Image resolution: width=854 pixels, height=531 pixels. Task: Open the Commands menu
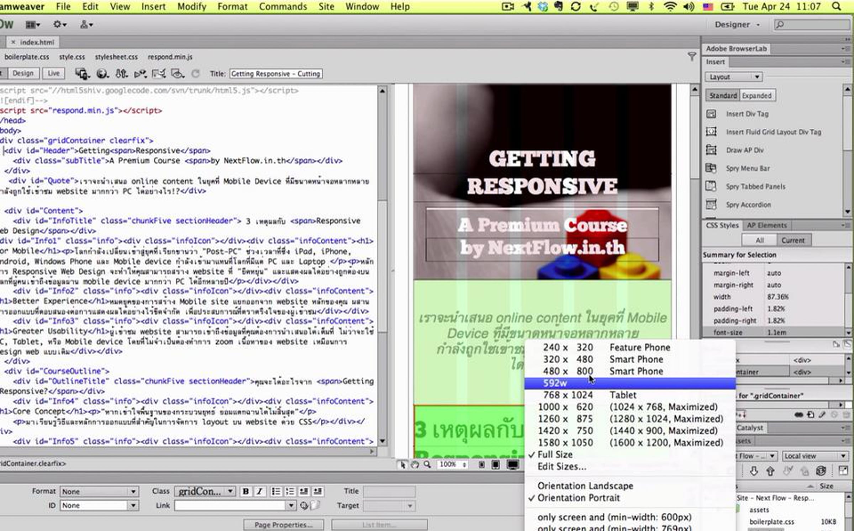tap(283, 6)
